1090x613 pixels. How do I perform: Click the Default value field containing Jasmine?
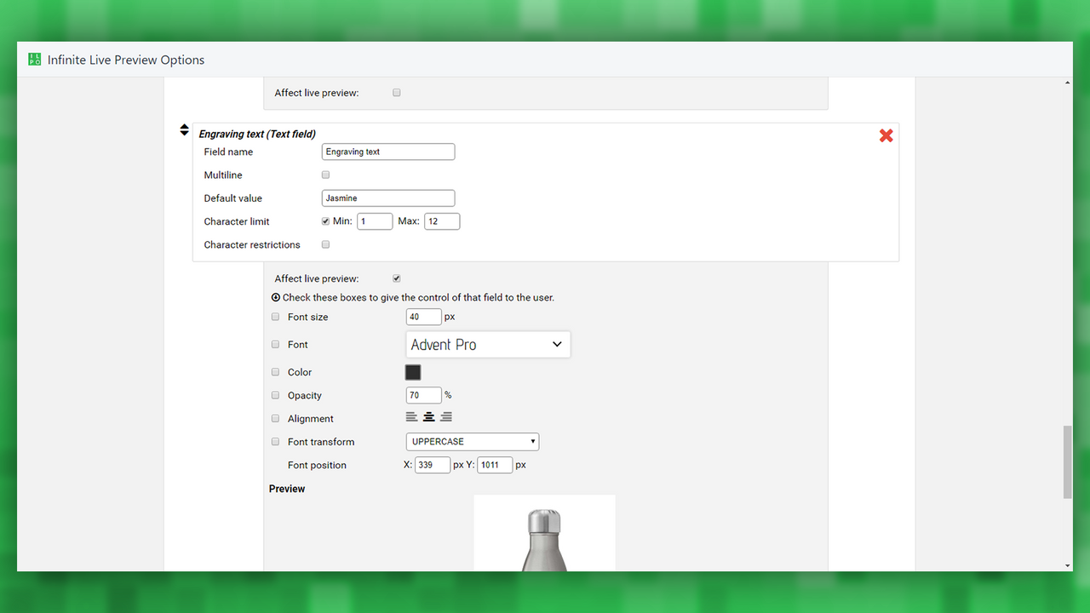coord(387,198)
